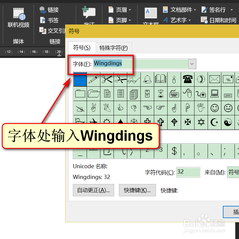Click the 快捷键(K)... button
239x239 pixels.
tap(137, 190)
